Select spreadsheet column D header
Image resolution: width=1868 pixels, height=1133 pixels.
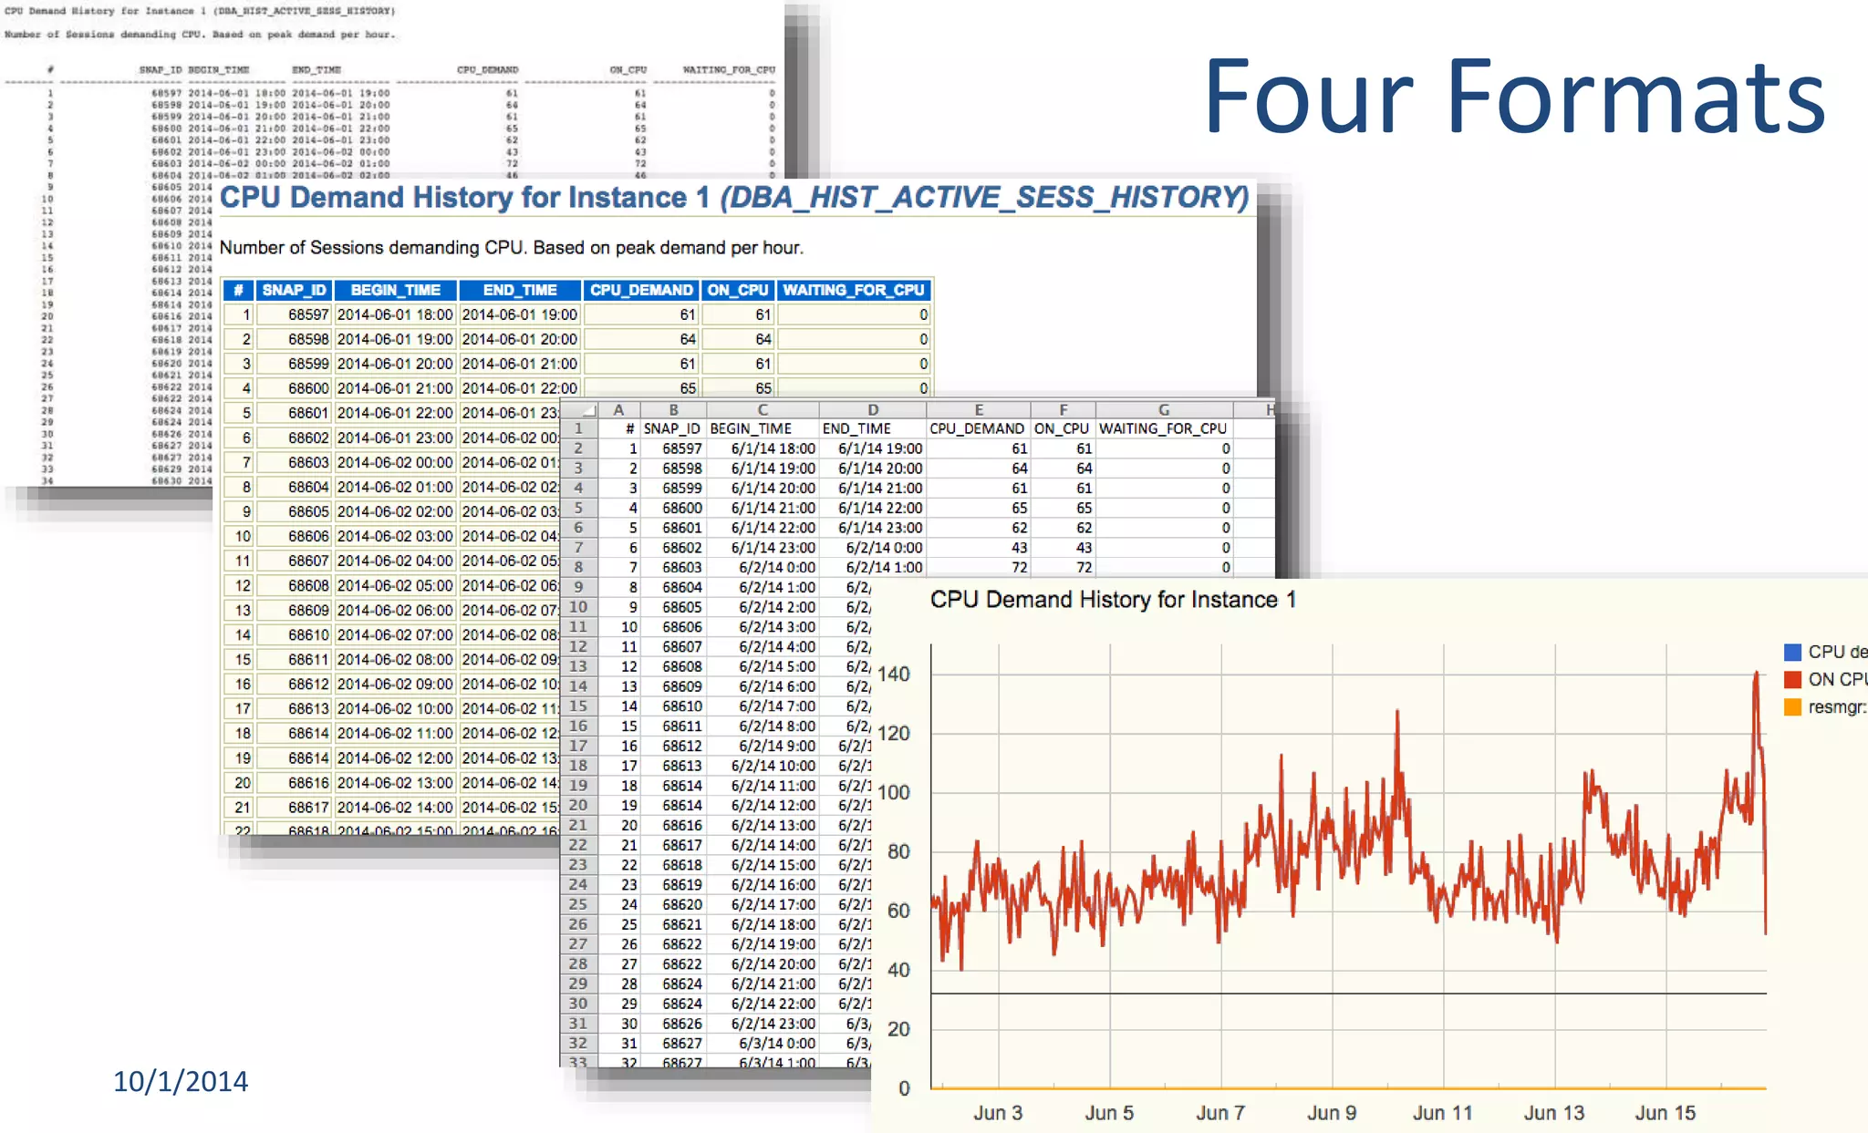tap(873, 410)
